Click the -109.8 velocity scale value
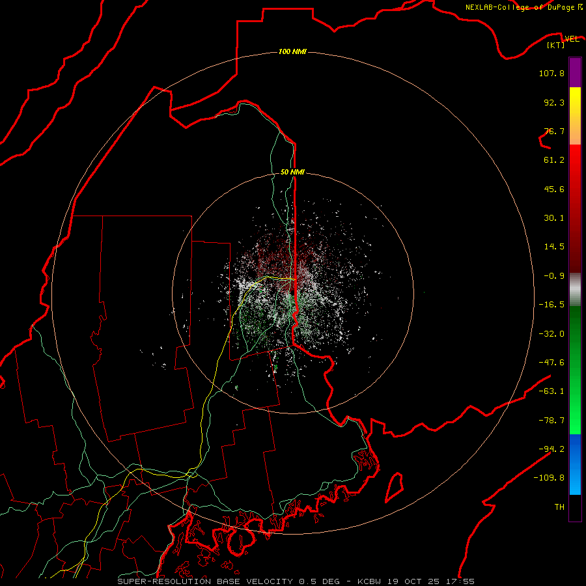Screen dimensions: 586x586 (x=549, y=478)
